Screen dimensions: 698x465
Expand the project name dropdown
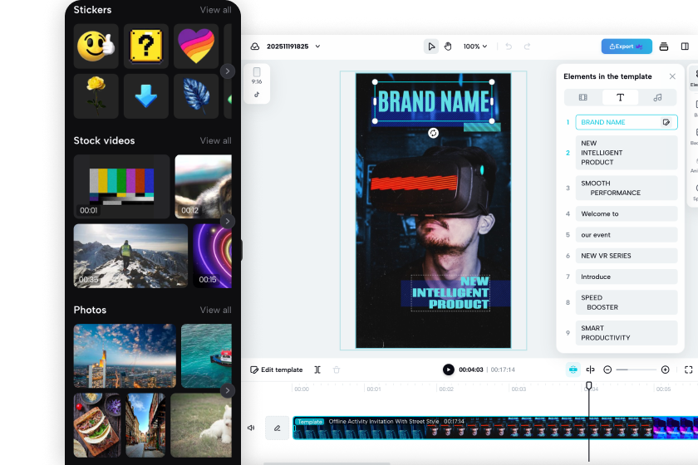coord(317,46)
